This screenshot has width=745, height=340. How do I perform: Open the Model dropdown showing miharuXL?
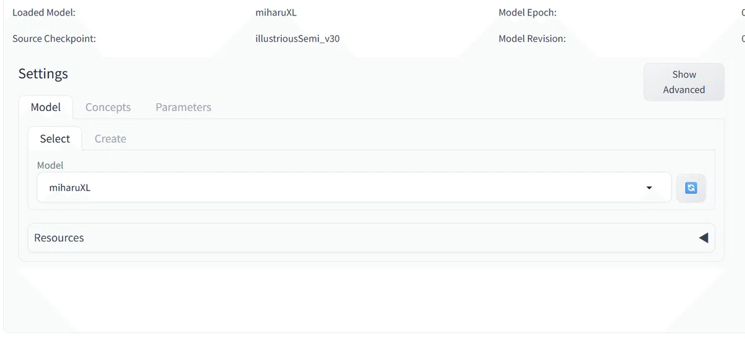(x=354, y=187)
